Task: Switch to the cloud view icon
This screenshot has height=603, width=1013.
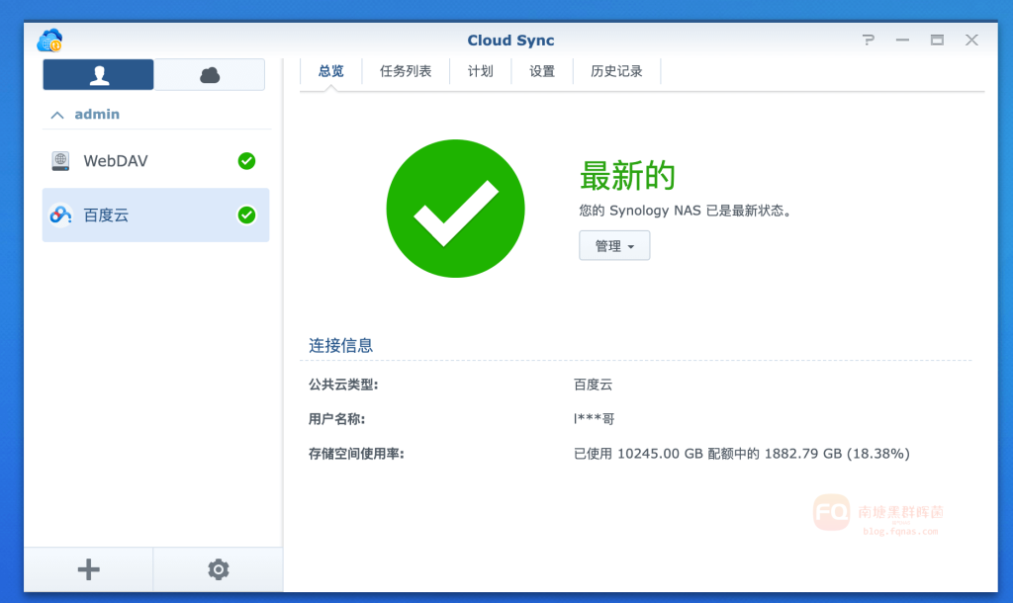Action: (x=210, y=75)
